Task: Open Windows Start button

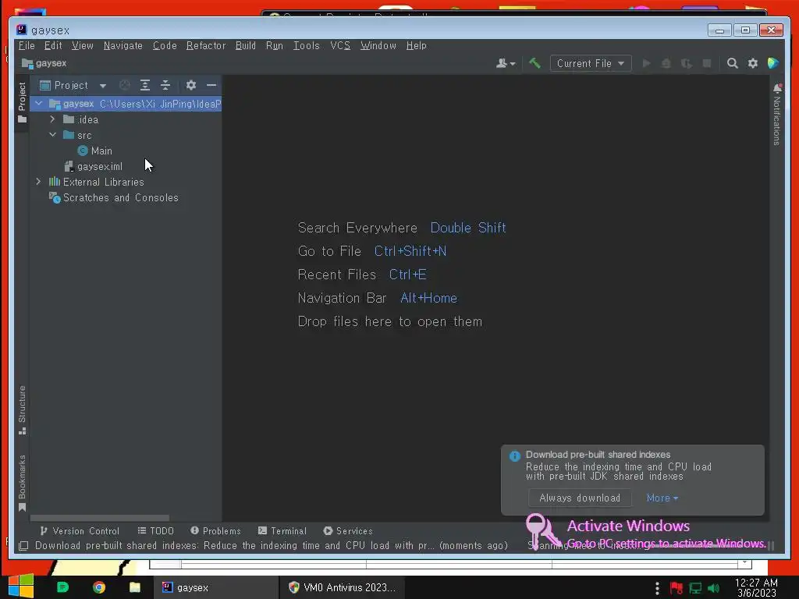Action: pos(20,587)
